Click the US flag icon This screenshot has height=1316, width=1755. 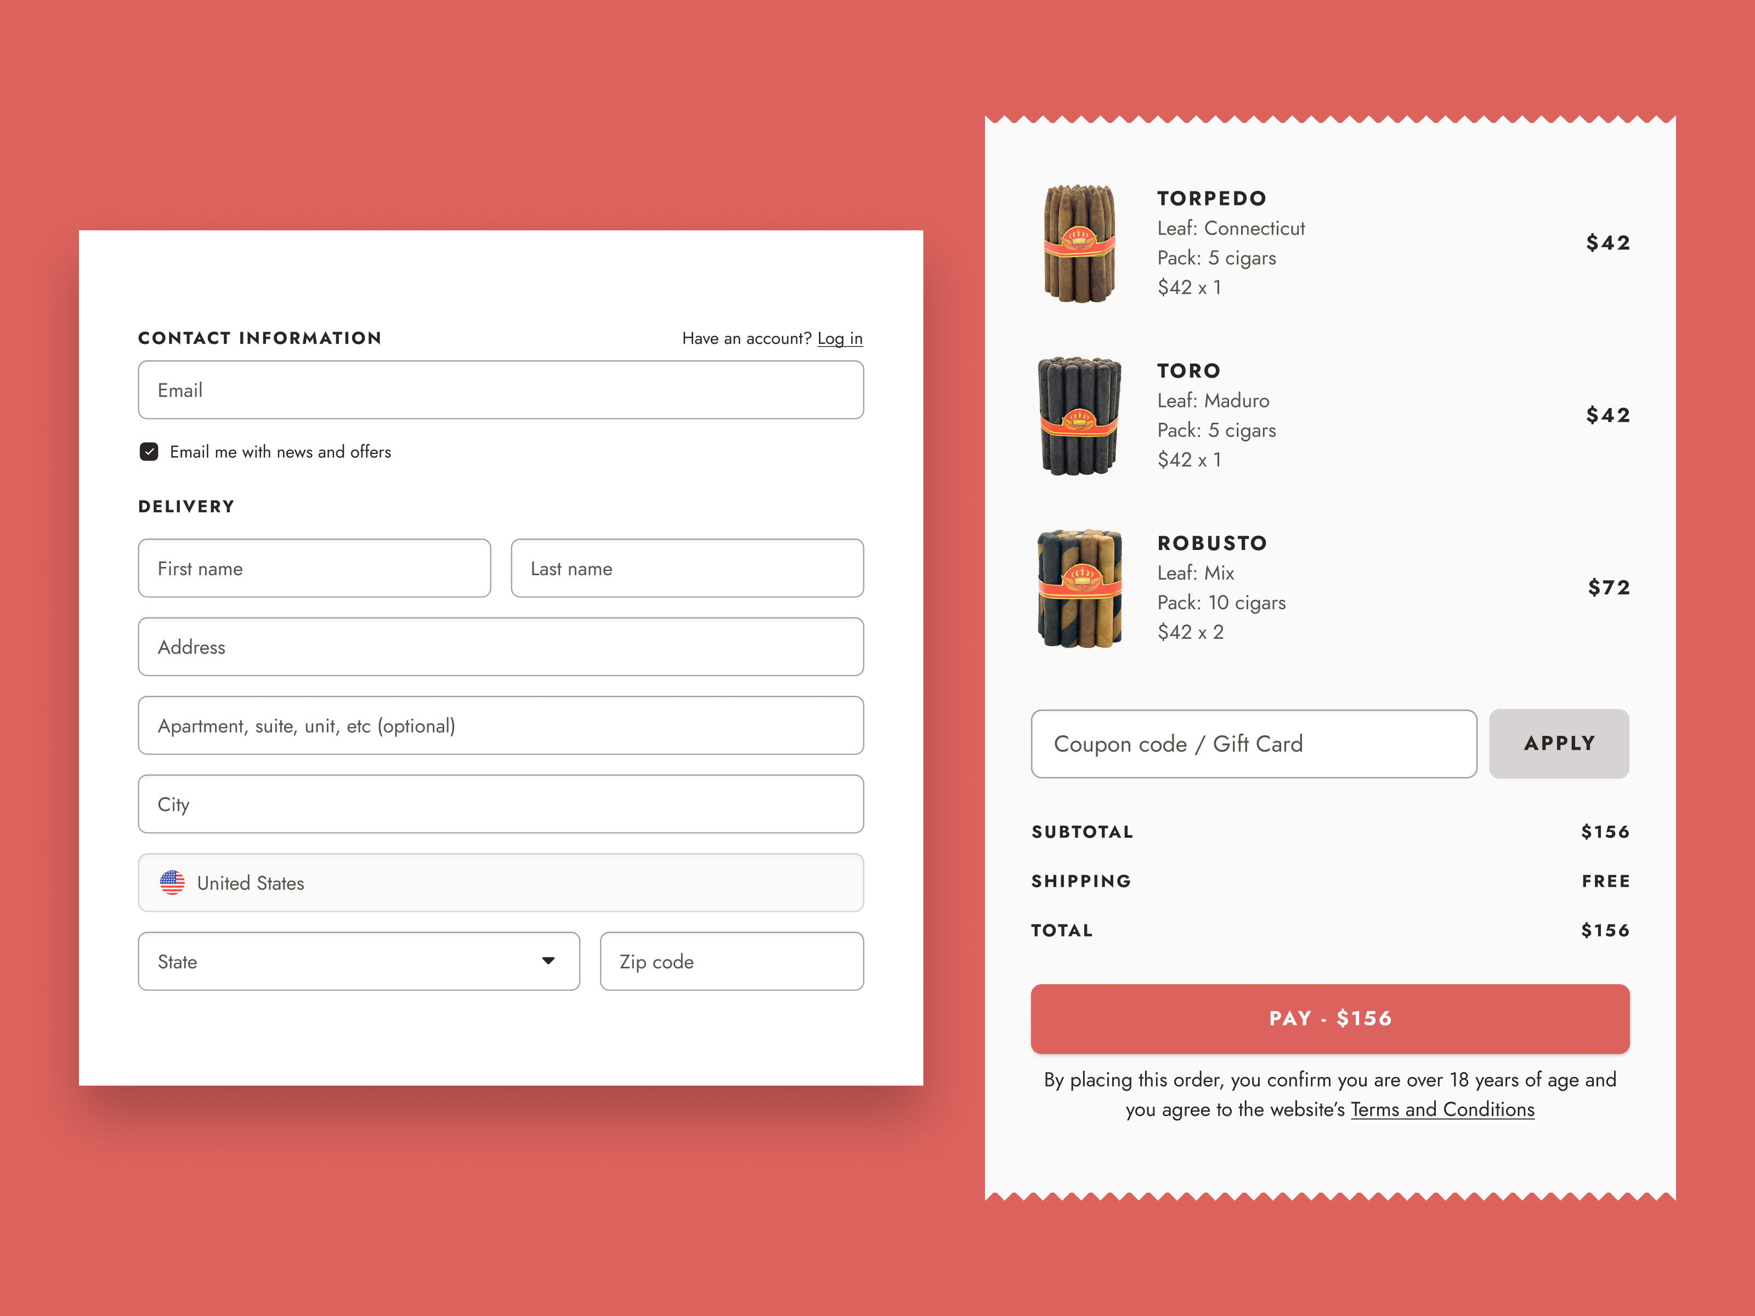172,882
